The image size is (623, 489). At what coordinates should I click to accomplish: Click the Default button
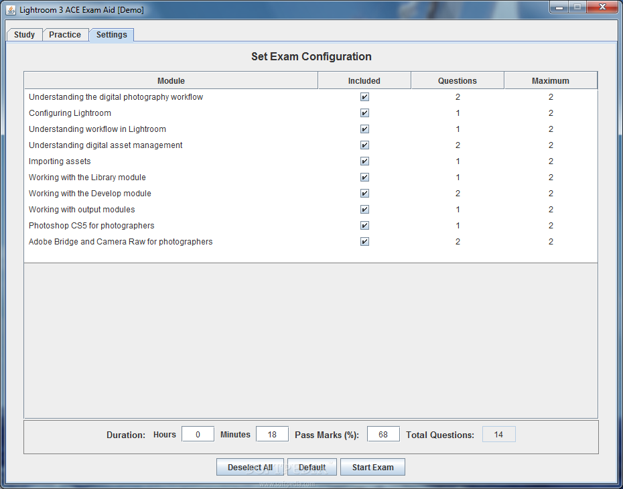click(x=312, y=467)
